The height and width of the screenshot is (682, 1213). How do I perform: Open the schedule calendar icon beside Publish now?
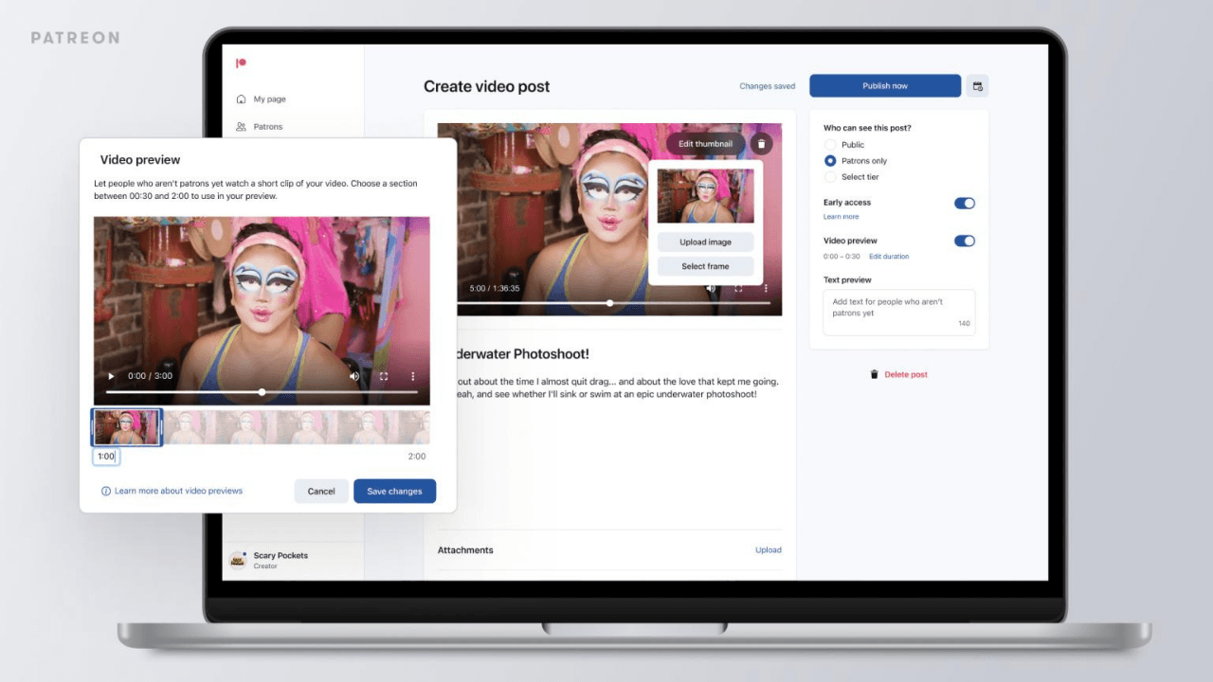[x=977, y=85]
